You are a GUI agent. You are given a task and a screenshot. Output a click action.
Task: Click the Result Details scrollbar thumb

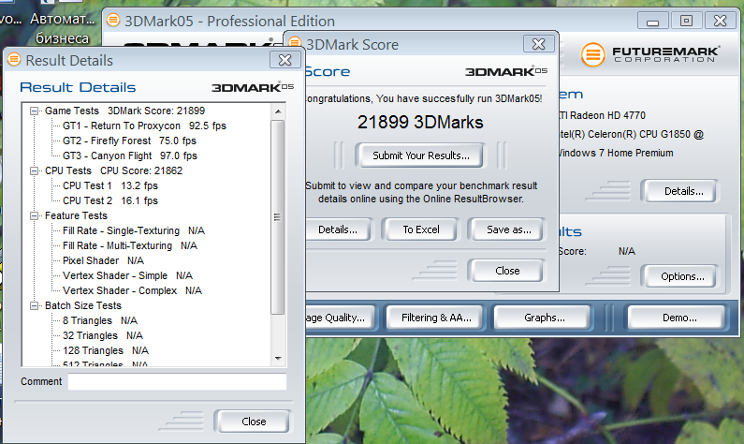click(278, 217)
